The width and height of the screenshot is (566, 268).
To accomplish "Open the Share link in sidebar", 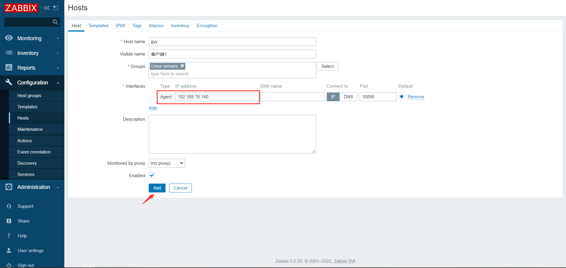I will [x=24, y=221].
